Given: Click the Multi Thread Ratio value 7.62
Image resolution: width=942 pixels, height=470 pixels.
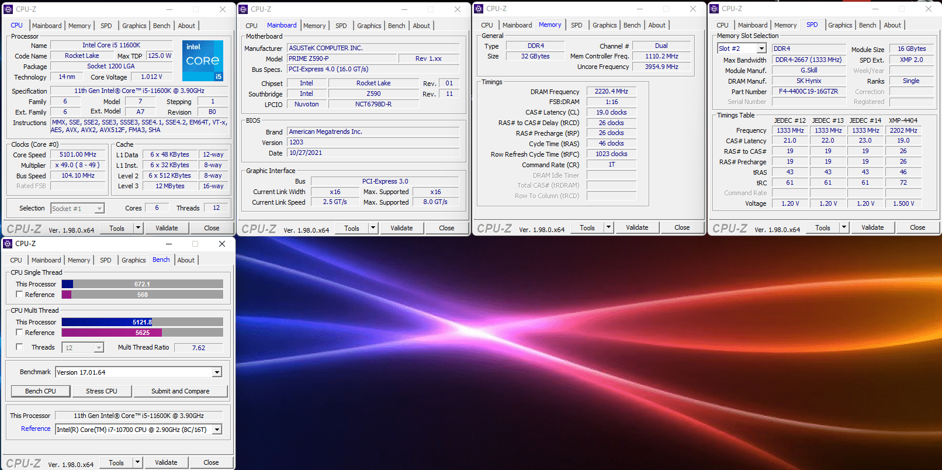Looking at the screenshot, I should (199, 348).
